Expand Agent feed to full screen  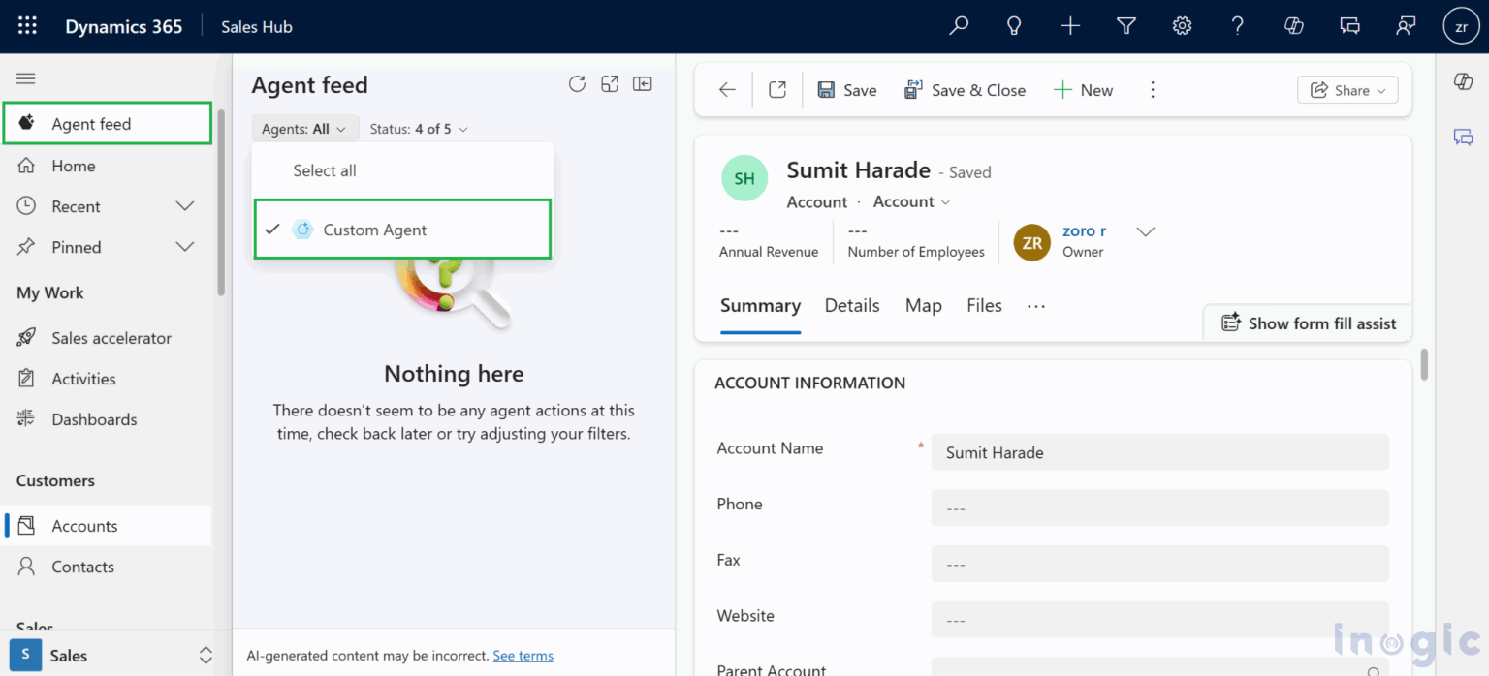pyautogui.click(x=610, y=84)
